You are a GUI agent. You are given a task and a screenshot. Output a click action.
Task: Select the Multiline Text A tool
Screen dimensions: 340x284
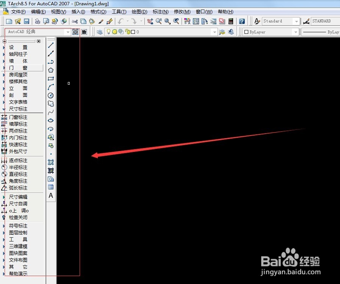tap(51, 196)
